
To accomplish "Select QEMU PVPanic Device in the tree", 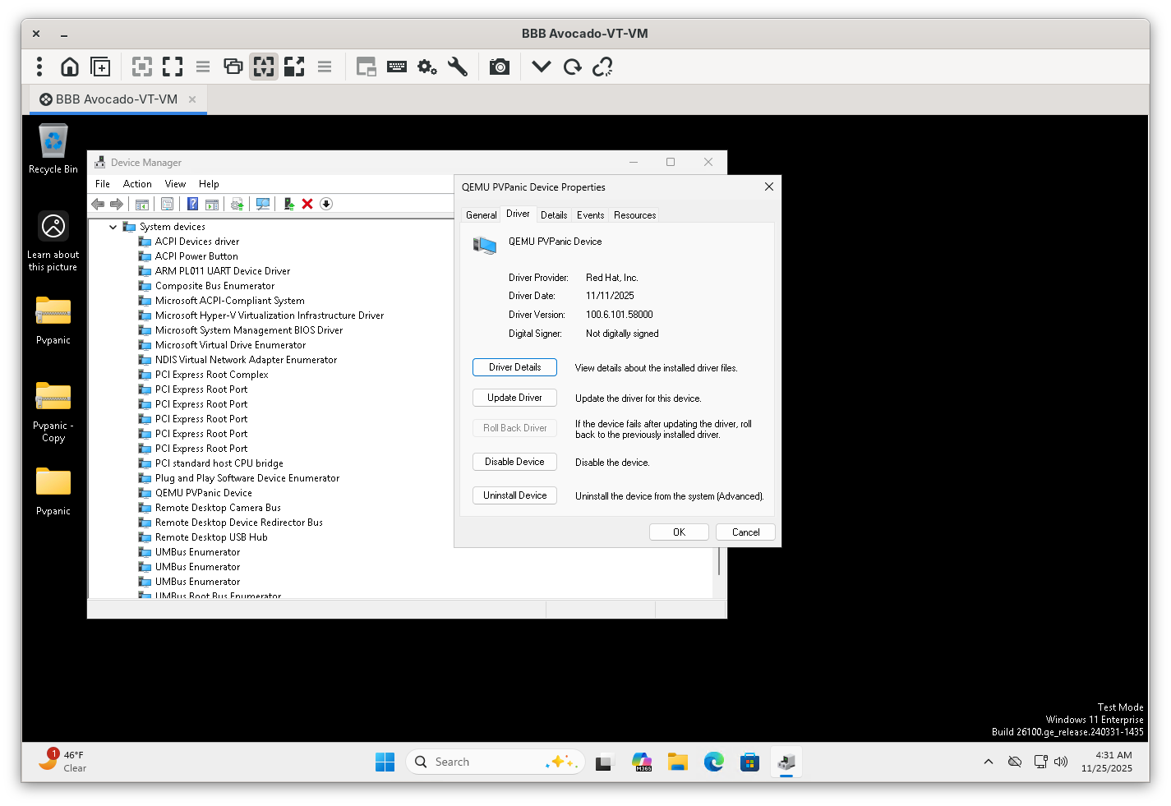I will [203, 493].
